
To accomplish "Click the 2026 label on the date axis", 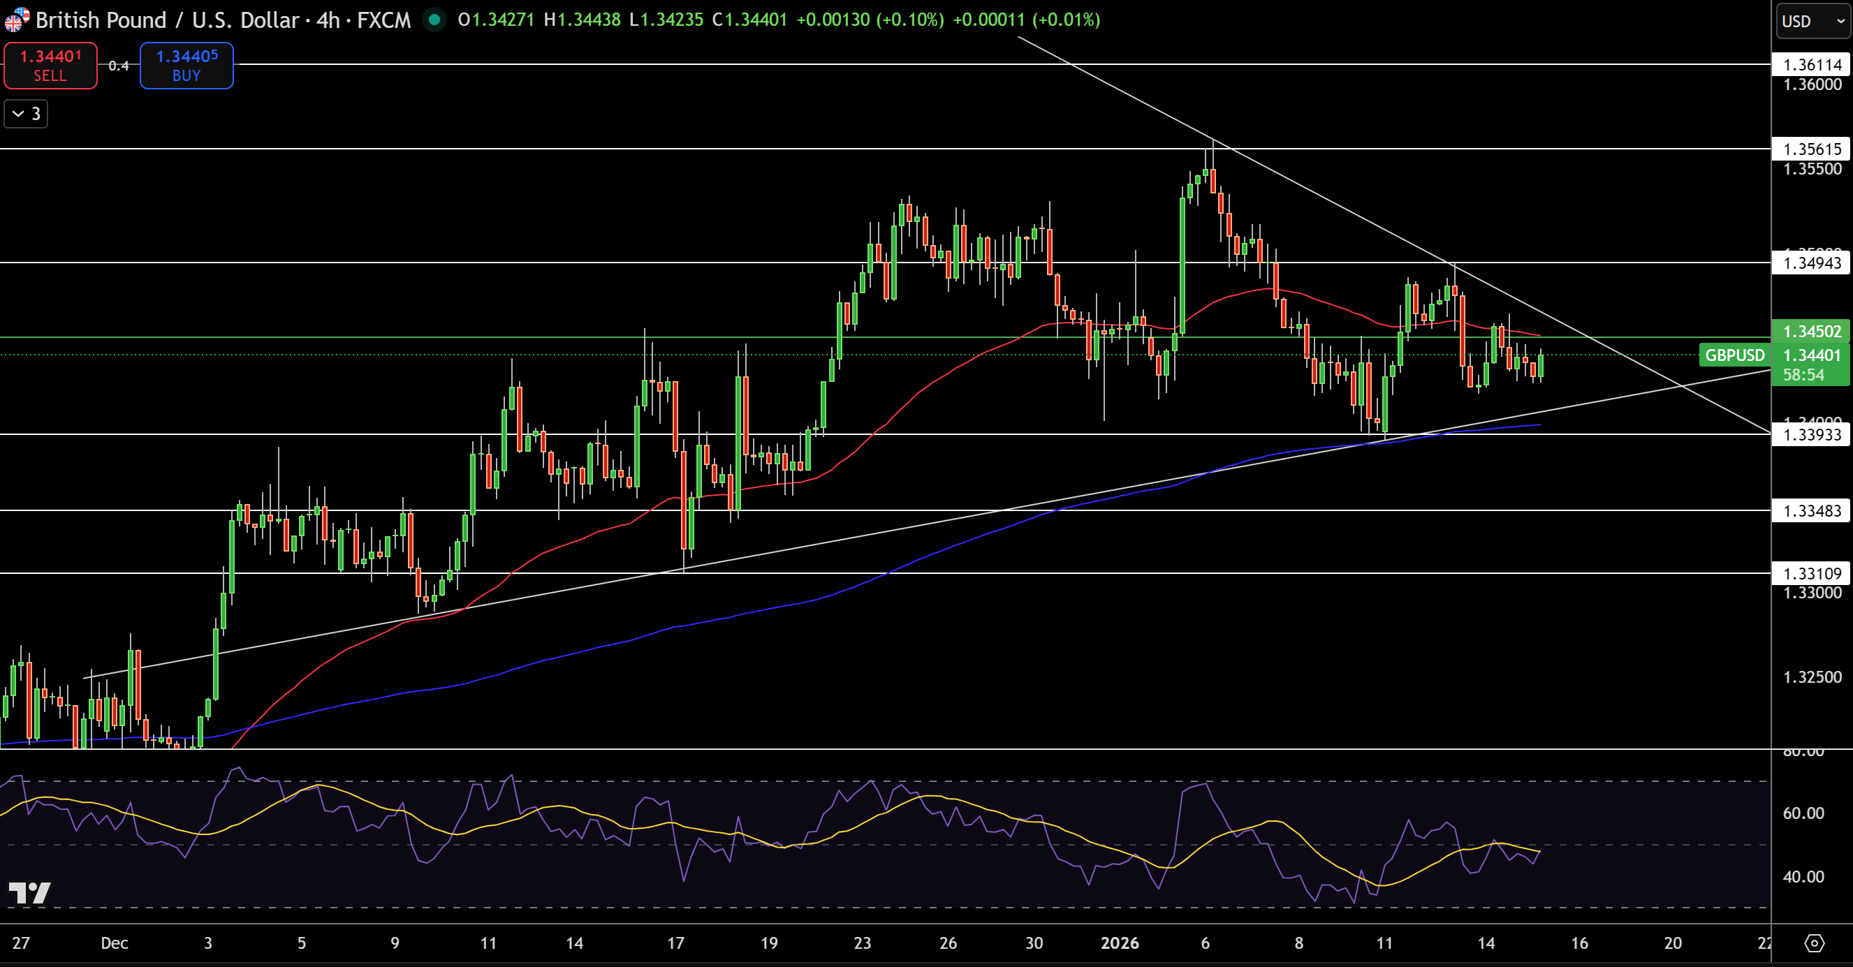I will (1122, 945).
